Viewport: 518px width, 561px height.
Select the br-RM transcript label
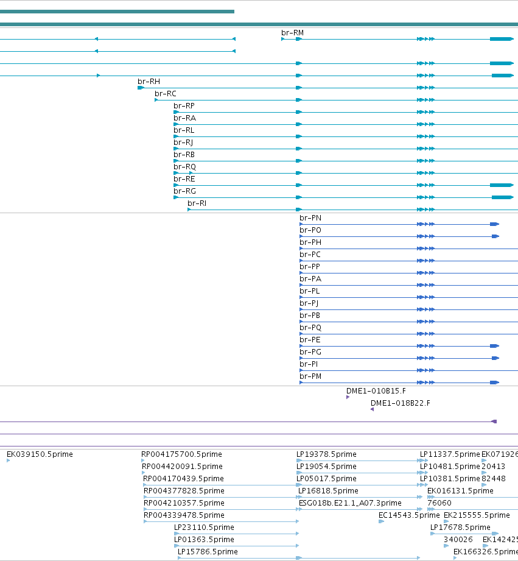pyautogui.click(x=292, y=32)
